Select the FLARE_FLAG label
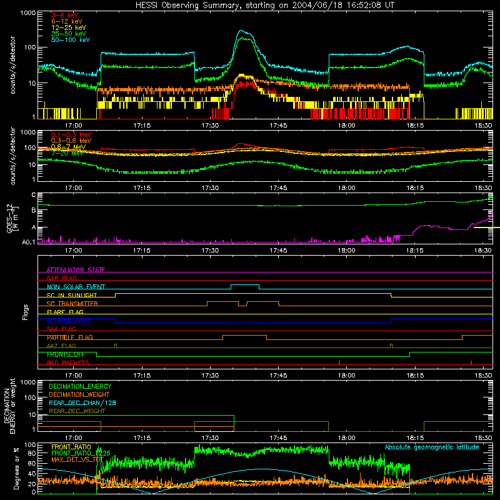 (x=65, y=312)
